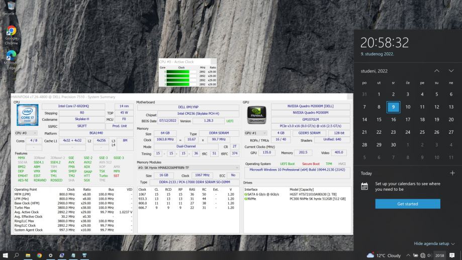Open the GPU #1 selector dropdown
Image resolution: width=462 pixels, height=260 pixels.
click(x=255, y=133)
